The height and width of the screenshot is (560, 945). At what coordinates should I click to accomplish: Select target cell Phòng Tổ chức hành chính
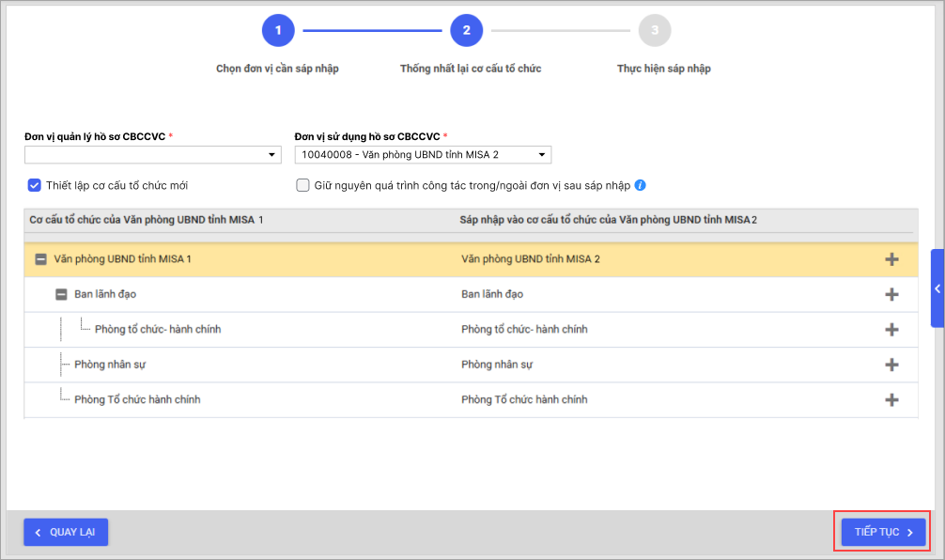click(524, 399)
